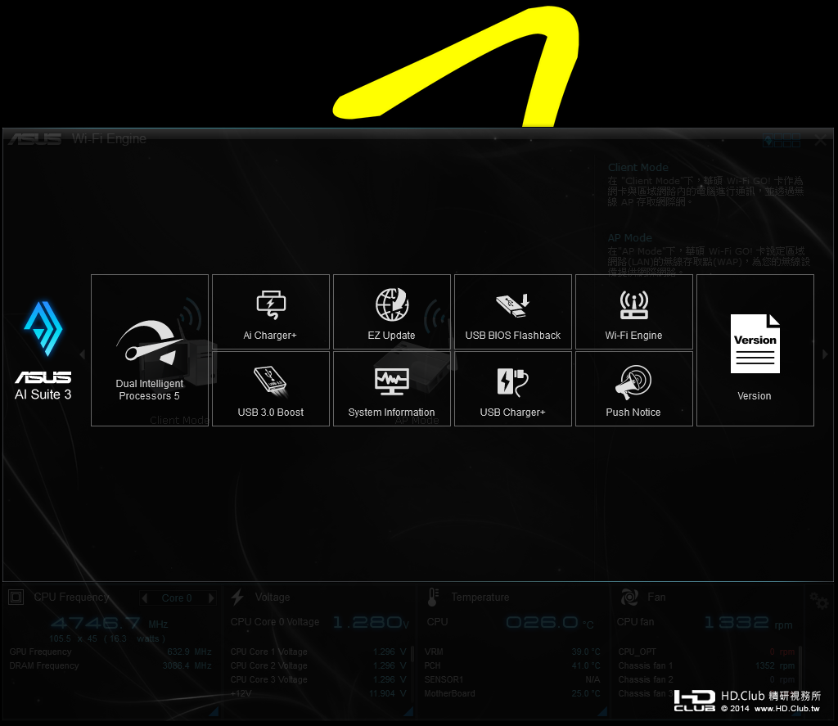Viewport: 838px width, 726px height.
Task: Switch to previous CPU core
Action: point(144,597)
